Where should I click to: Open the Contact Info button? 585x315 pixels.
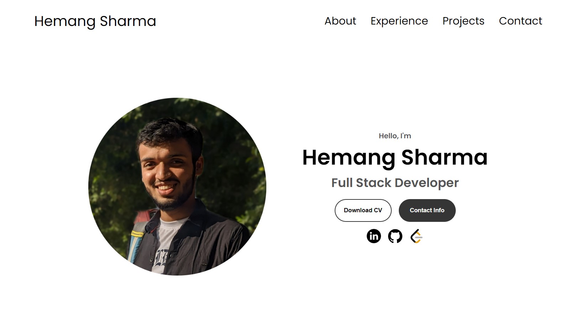click(427, 210)
